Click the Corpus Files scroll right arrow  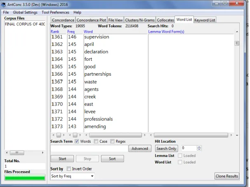42,153
